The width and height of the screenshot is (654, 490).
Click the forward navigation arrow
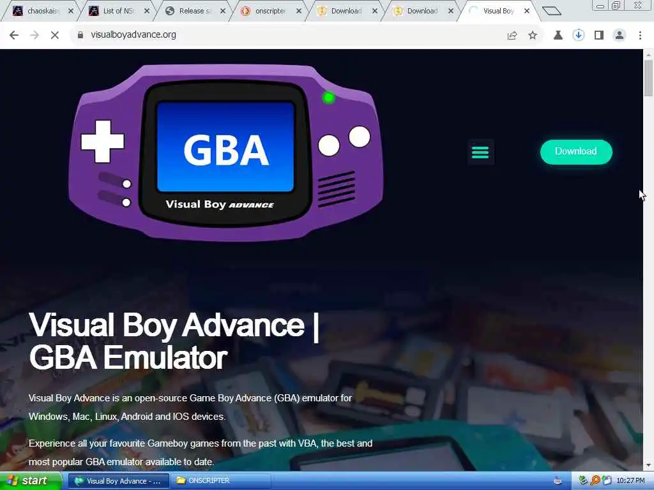tap(34, 35)
